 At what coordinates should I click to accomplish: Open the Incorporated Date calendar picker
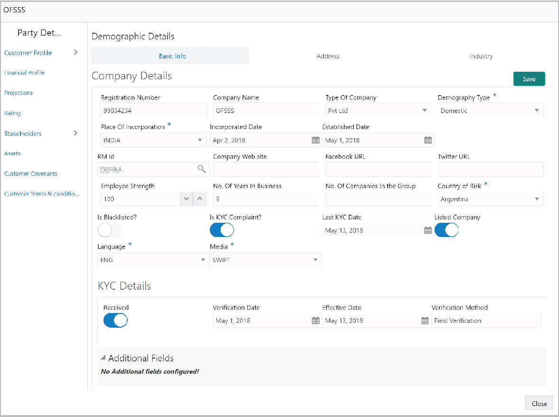click(316, 140)
